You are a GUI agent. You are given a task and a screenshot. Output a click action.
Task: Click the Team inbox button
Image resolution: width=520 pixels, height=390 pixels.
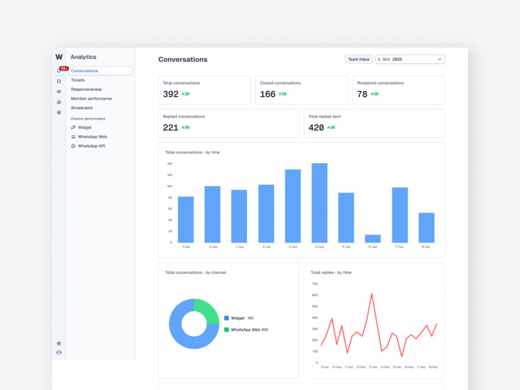(x=358, y=59)
